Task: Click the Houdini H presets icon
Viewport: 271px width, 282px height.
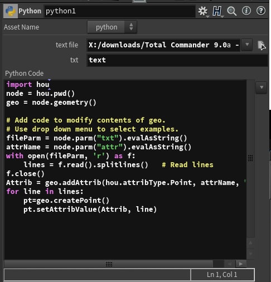Action: (217, 11)
